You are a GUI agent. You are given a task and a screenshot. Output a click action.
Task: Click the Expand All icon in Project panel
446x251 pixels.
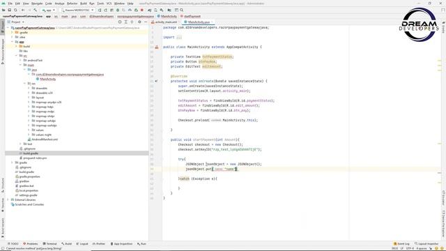tap(125, 22)
